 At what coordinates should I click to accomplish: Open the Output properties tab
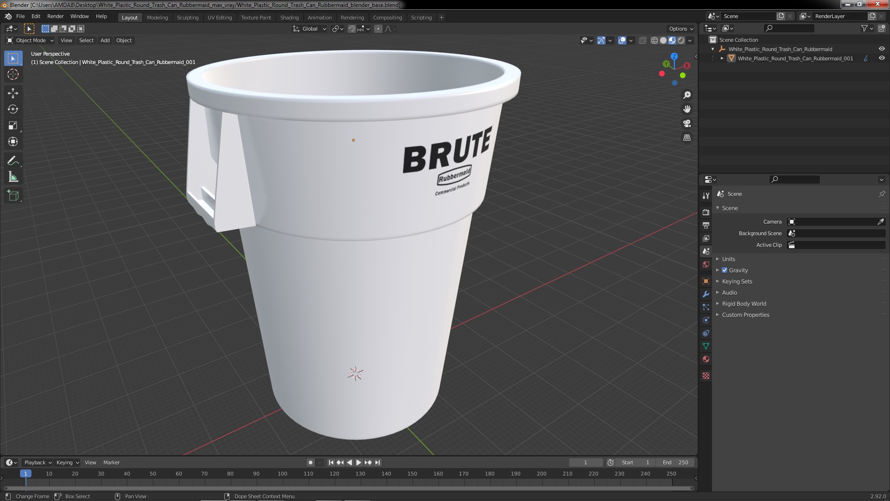tap(706, 225)
